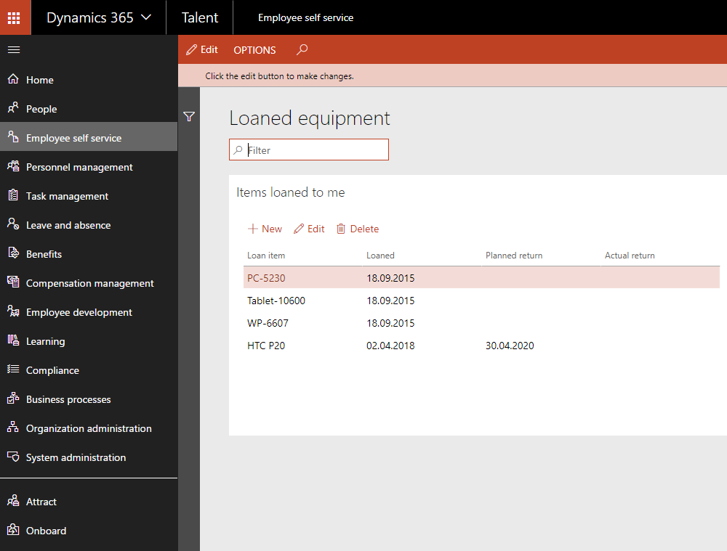Viewport: 727px width, 551px height.
Task: Sort by Planned return column header
Action: [x=513, y=256]
